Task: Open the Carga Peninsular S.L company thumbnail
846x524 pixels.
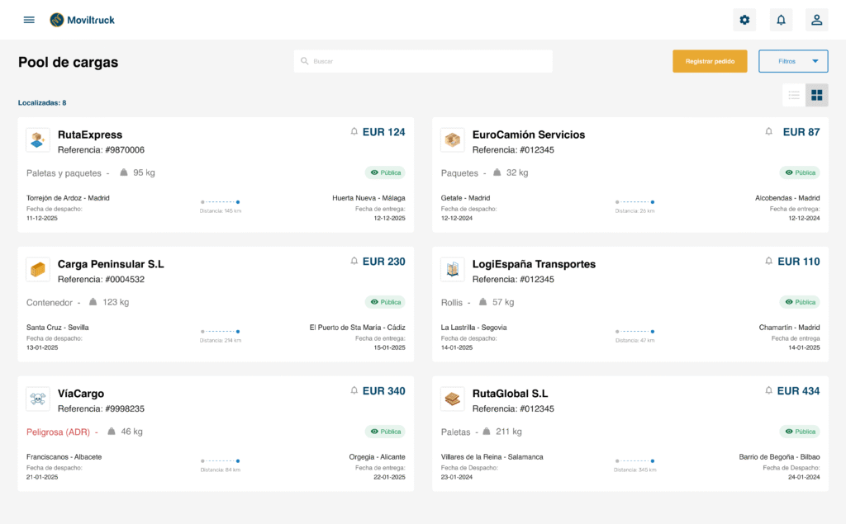Action: click(38, 269)
